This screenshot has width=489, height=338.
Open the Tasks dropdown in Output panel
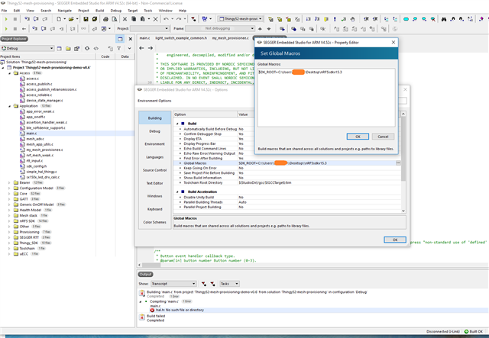[x=229, y=284]
